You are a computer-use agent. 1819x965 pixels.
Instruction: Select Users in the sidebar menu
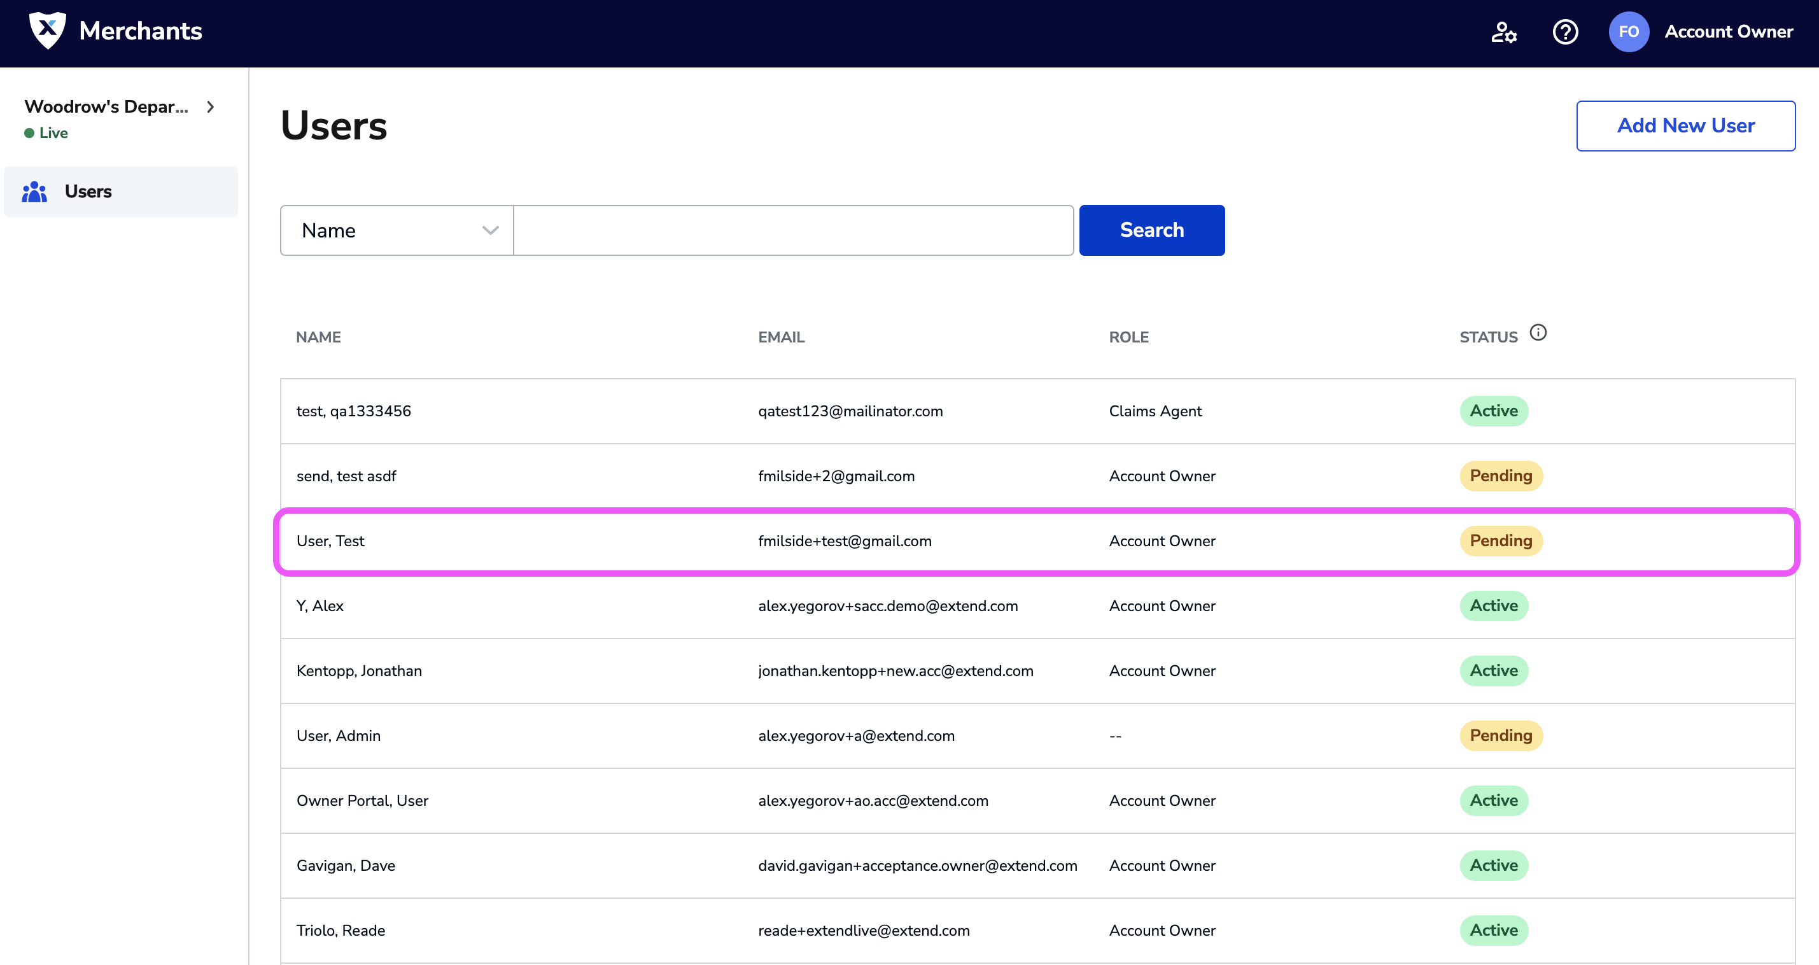pyautogui.click(x=88, y=192)
